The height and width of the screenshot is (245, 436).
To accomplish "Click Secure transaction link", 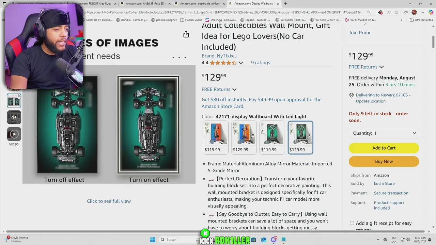I will 391,193.
